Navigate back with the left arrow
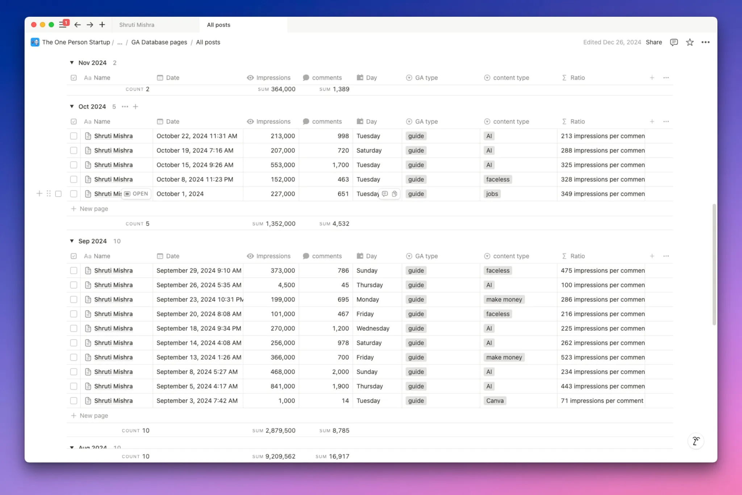 tap(78, 25)
